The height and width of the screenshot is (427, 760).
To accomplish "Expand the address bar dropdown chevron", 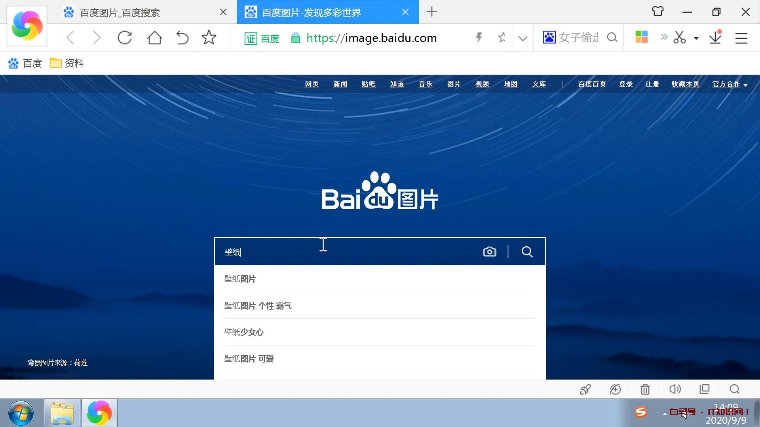I will click(x=522, y=38).
